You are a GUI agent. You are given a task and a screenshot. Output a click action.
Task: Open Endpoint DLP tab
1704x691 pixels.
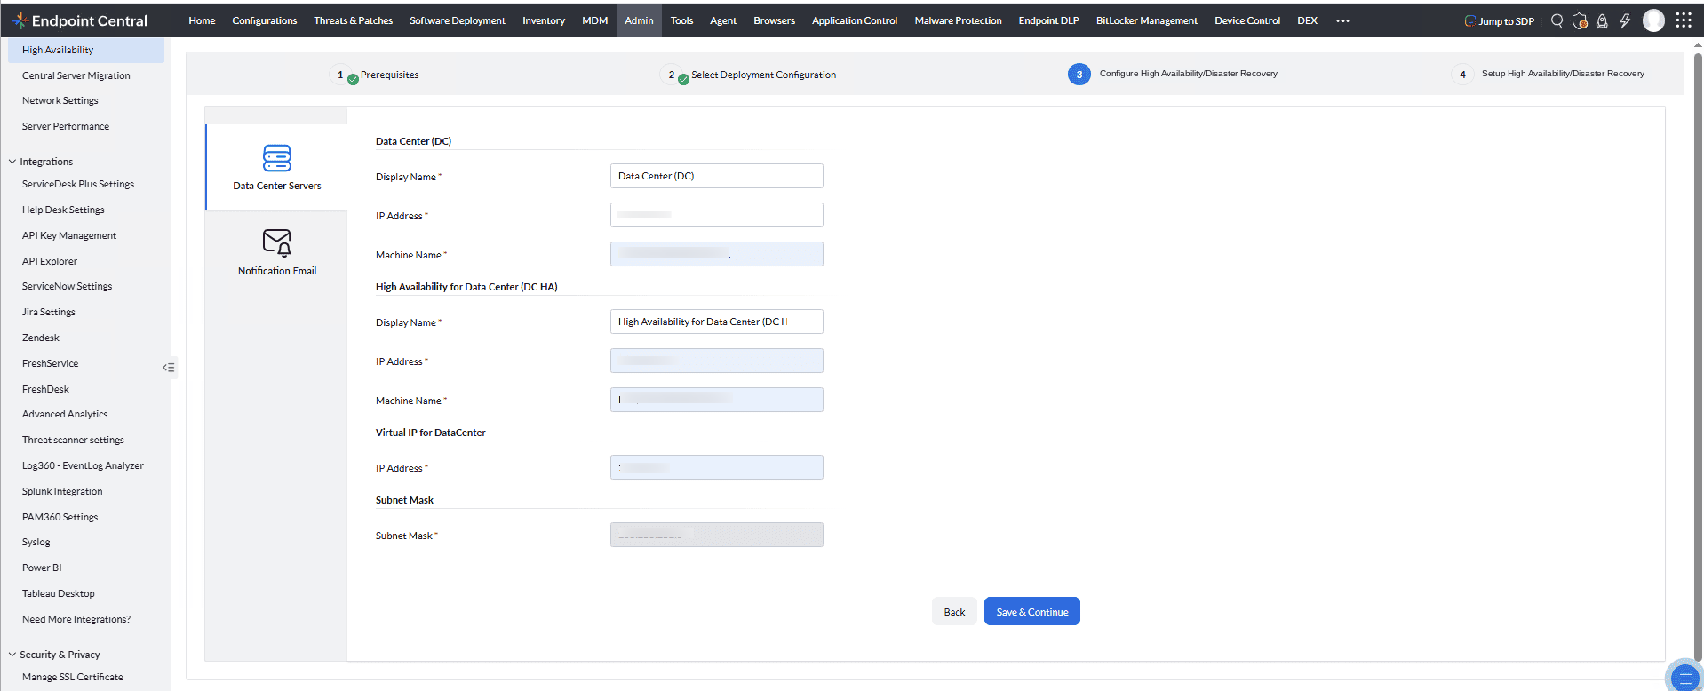pos(1048,20)
